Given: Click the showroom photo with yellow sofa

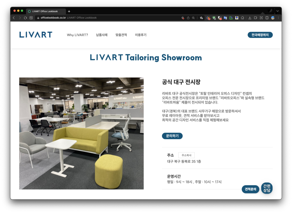Looking at the screenshot, I should [81, 133].
